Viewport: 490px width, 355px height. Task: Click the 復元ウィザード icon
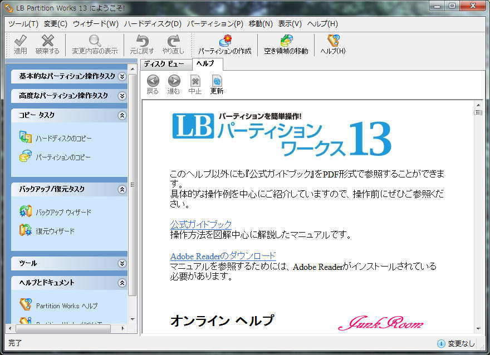point(25,230)
